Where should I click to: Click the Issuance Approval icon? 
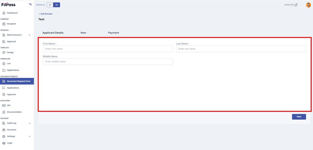pos(4,42)
